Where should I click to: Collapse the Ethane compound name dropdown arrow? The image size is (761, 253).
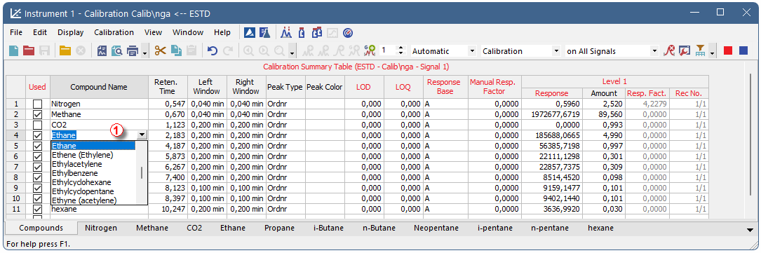pos(142,135)
